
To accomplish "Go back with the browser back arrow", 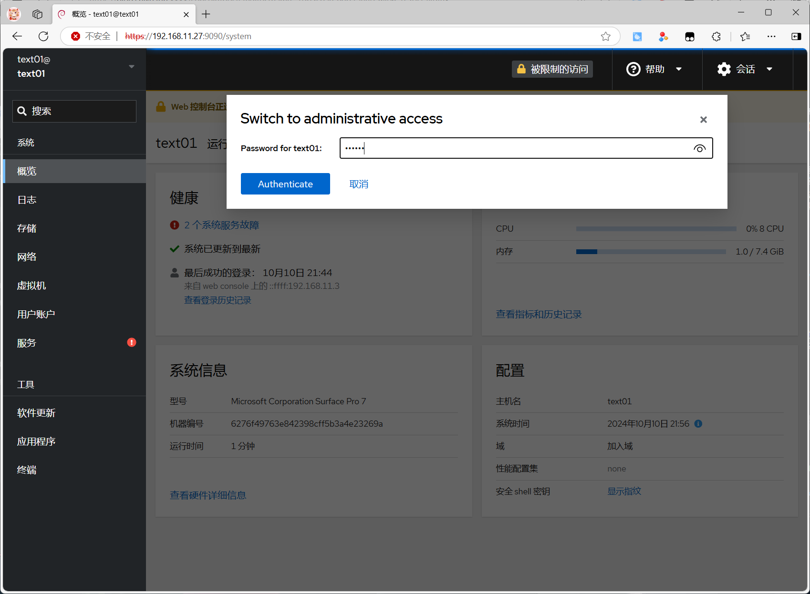I will [x=17, y=36].
